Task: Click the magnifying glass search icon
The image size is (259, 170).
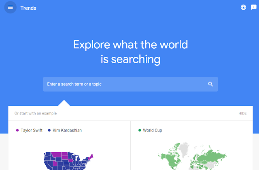Action: (x=210, y=84)
